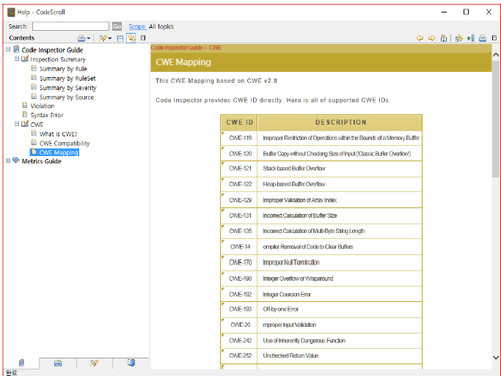Viewport: 501px width, 376px height.
Task: Click the Collapse All icon in Contents toolbar
Action: pyautogui.click(x=120, y=38)
